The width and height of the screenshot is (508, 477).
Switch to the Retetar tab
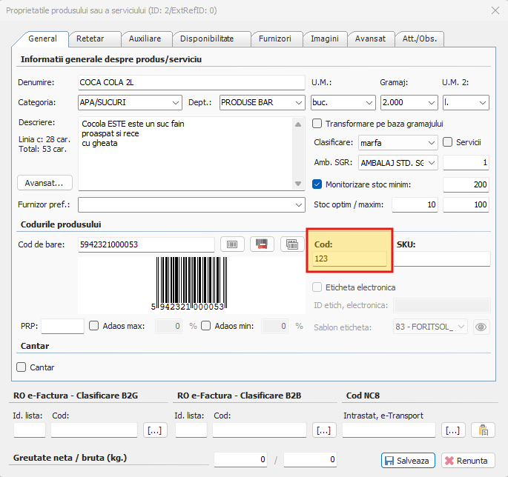click(x=90, y=39)
